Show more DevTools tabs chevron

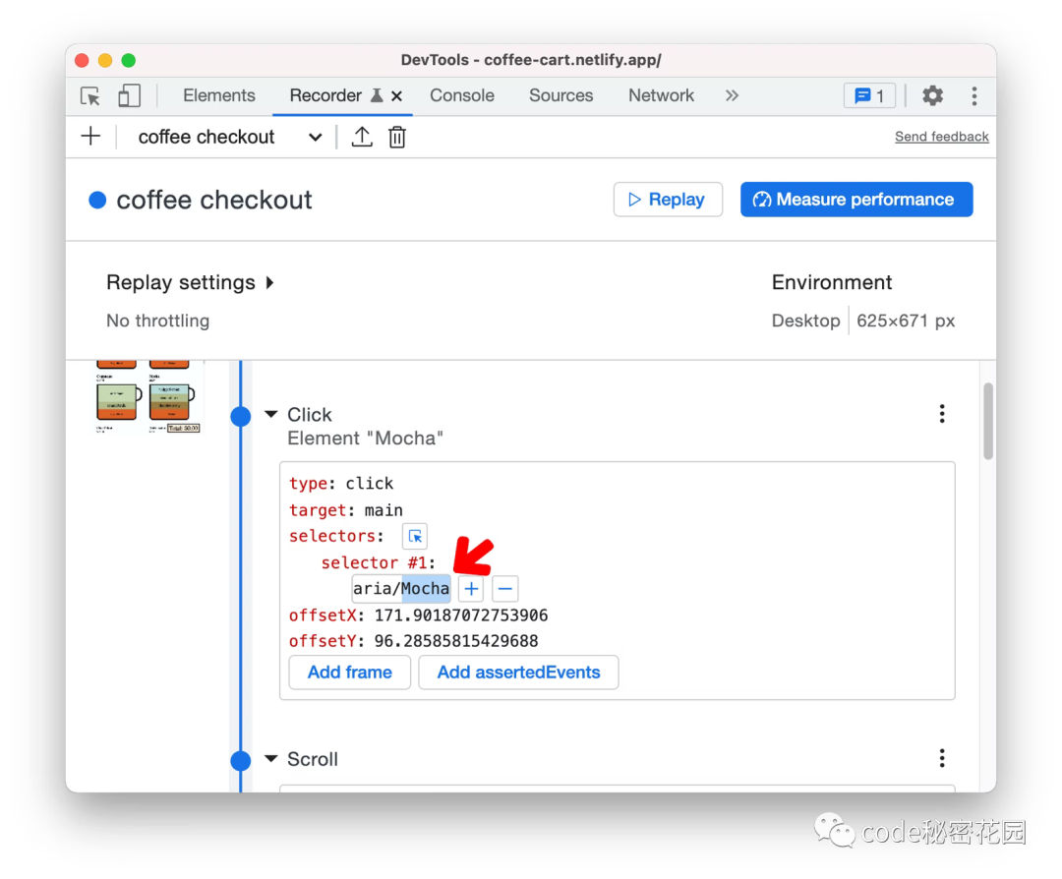(x=732, y=95)
